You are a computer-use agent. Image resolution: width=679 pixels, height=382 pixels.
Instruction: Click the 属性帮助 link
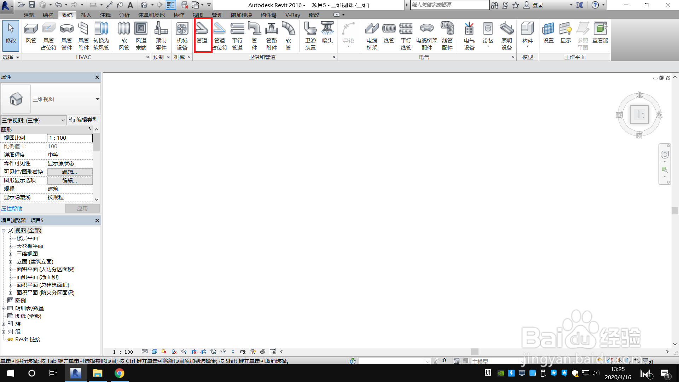point(12,209)
